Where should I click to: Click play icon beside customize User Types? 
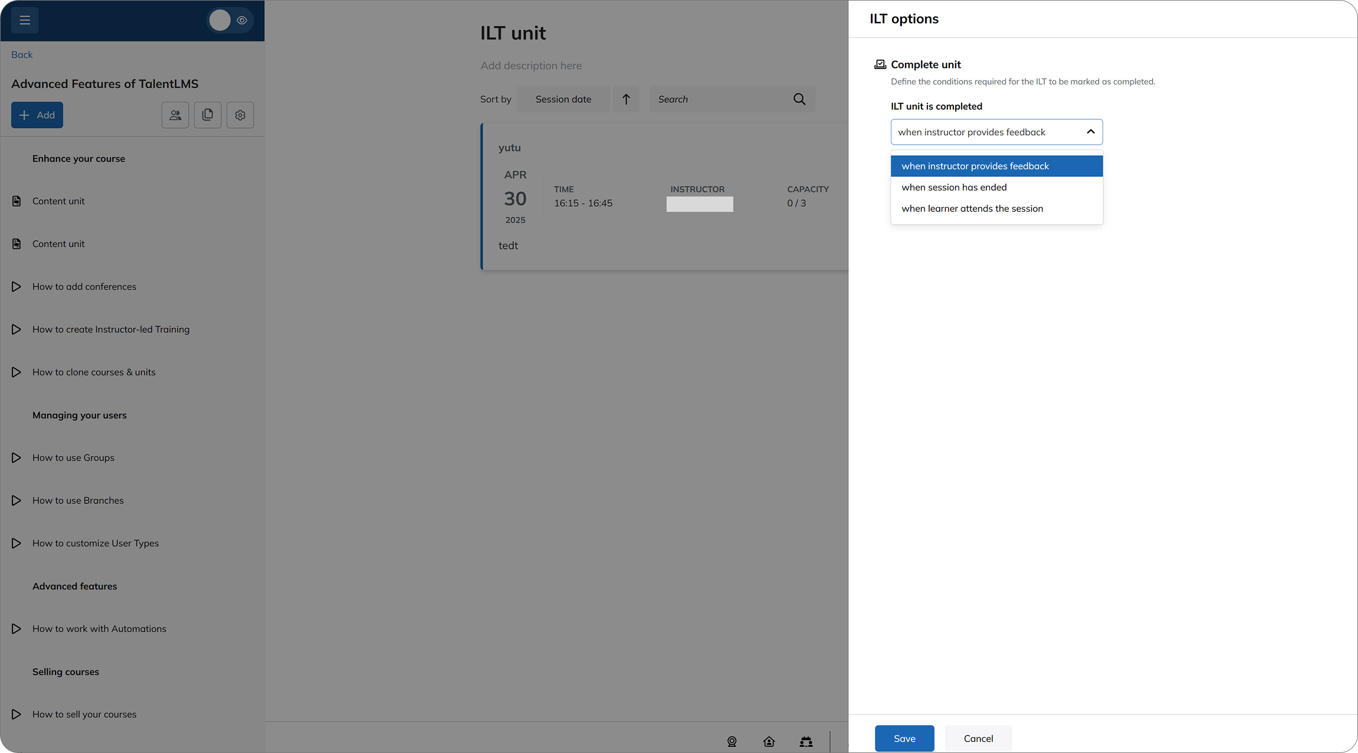[17, 544]
